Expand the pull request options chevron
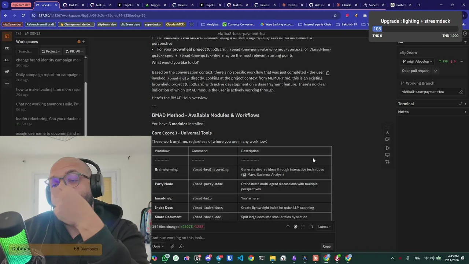 pyautogui.click(x=435, y=71)
